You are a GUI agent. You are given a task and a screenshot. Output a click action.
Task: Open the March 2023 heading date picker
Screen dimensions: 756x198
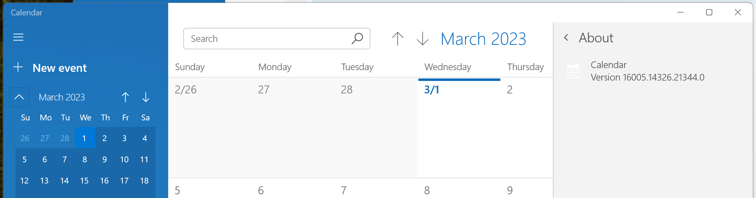pos(483,39)
